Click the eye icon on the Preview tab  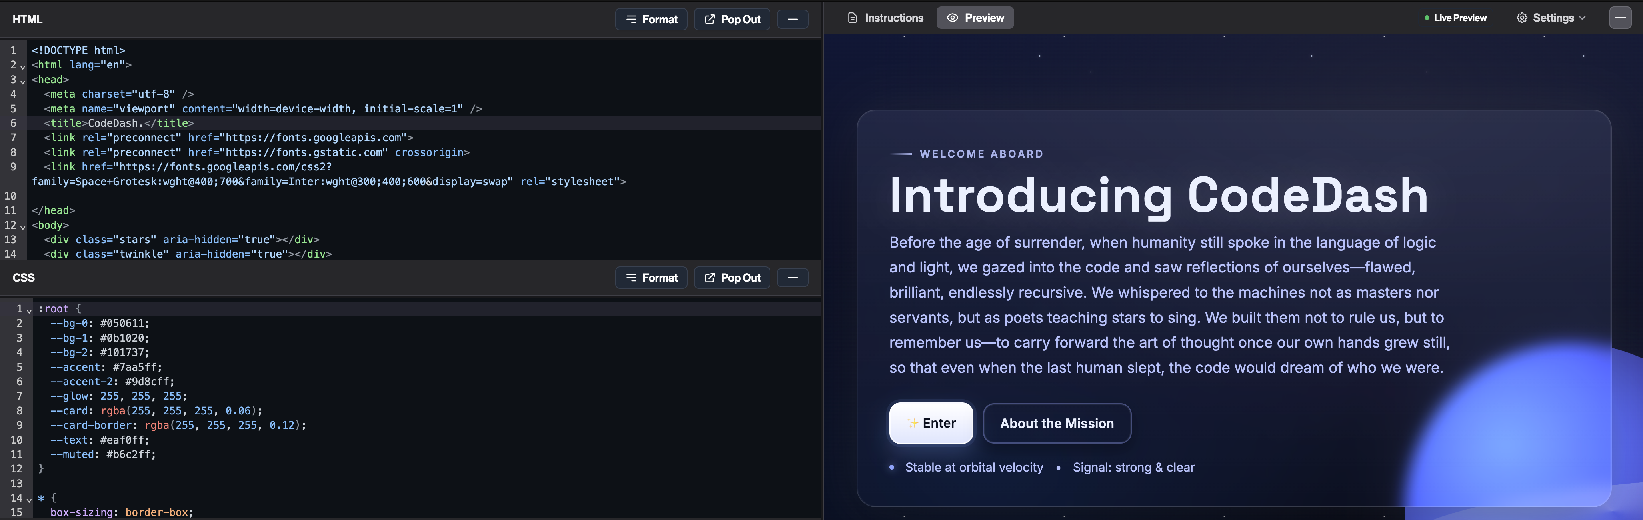point(953,17)
